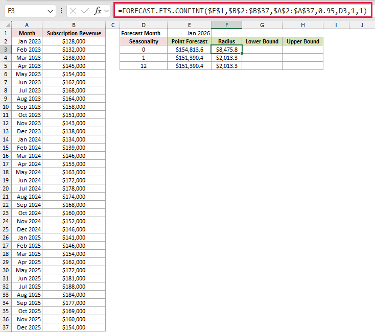Select column H header
The width and height of the screenshot is (375, 332).
click(303, 25)
